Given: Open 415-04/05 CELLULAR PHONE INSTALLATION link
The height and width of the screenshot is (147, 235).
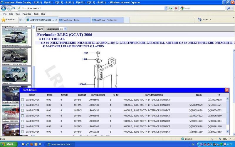Looking at the screenshot, I should (x=73, y=46).
